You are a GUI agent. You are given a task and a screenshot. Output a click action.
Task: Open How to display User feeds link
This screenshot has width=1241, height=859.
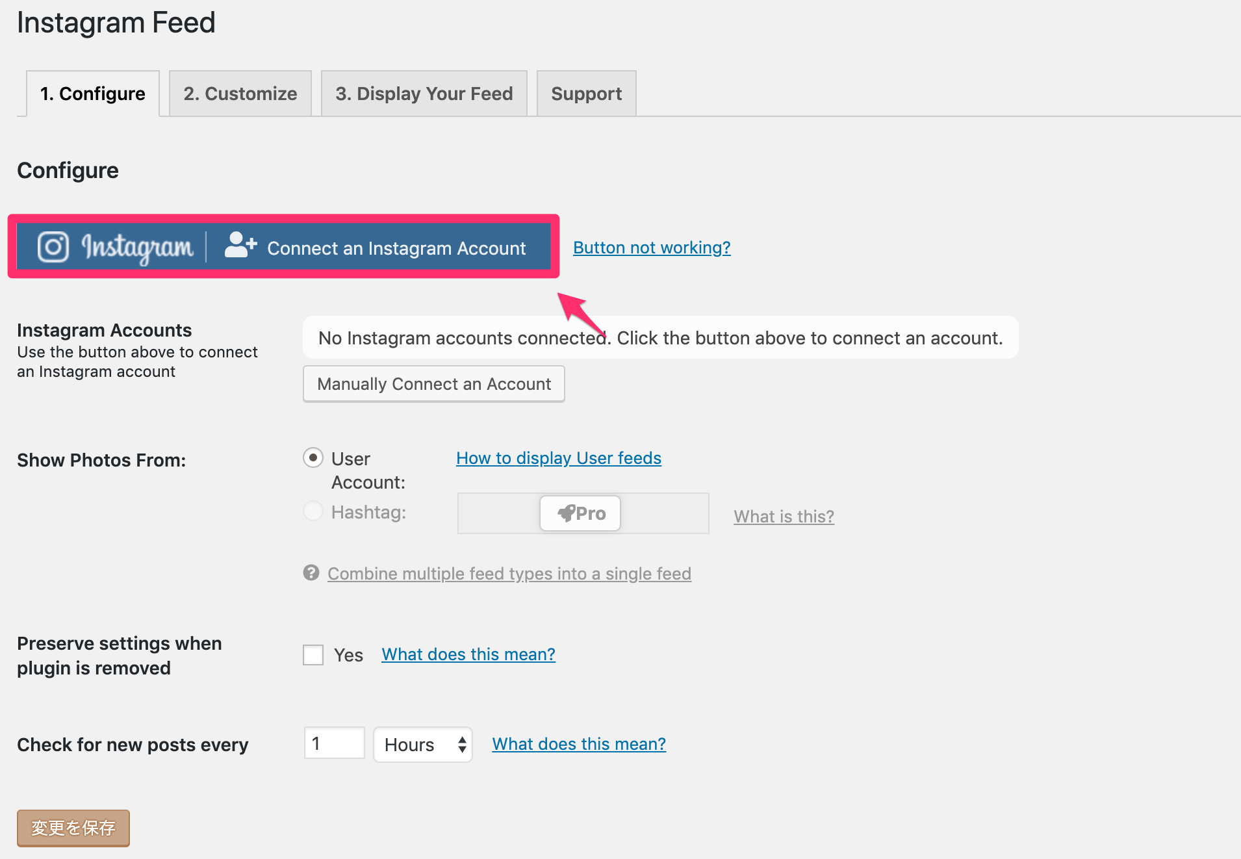point(559,458)
